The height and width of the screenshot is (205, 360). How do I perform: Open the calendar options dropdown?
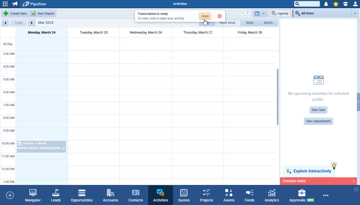[x=260, y=13]
